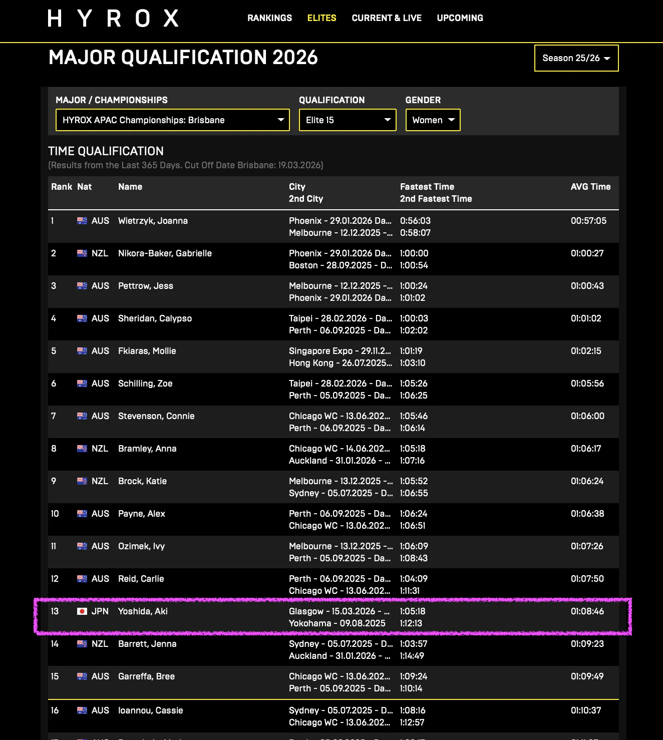Navigate to the Upcoming section

pyautogui.click(x=460, y=18)
